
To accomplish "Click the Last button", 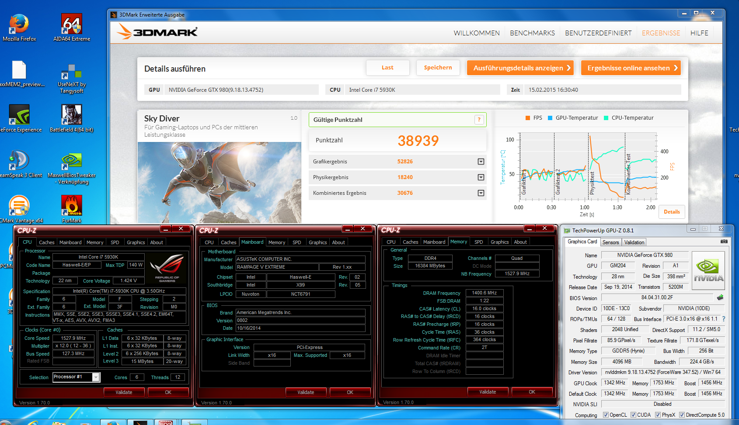I will pyautogui.click(x=387, y=68).
